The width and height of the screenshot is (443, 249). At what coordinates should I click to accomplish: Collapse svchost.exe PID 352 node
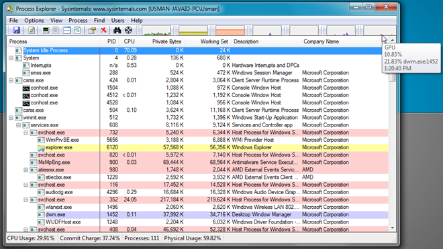(x=26, y=199)
